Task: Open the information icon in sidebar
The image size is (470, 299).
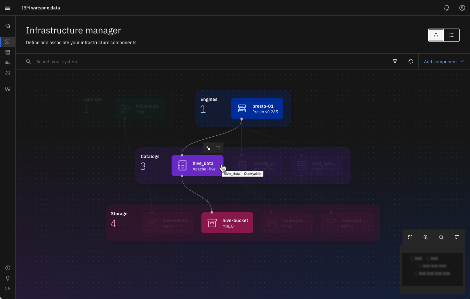Action: [x=8, y=268]
